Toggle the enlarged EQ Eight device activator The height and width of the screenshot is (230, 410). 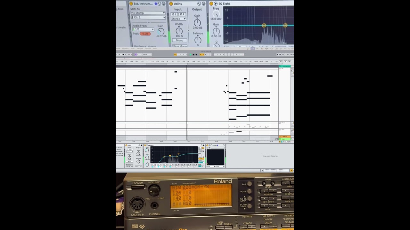point(211,4)
